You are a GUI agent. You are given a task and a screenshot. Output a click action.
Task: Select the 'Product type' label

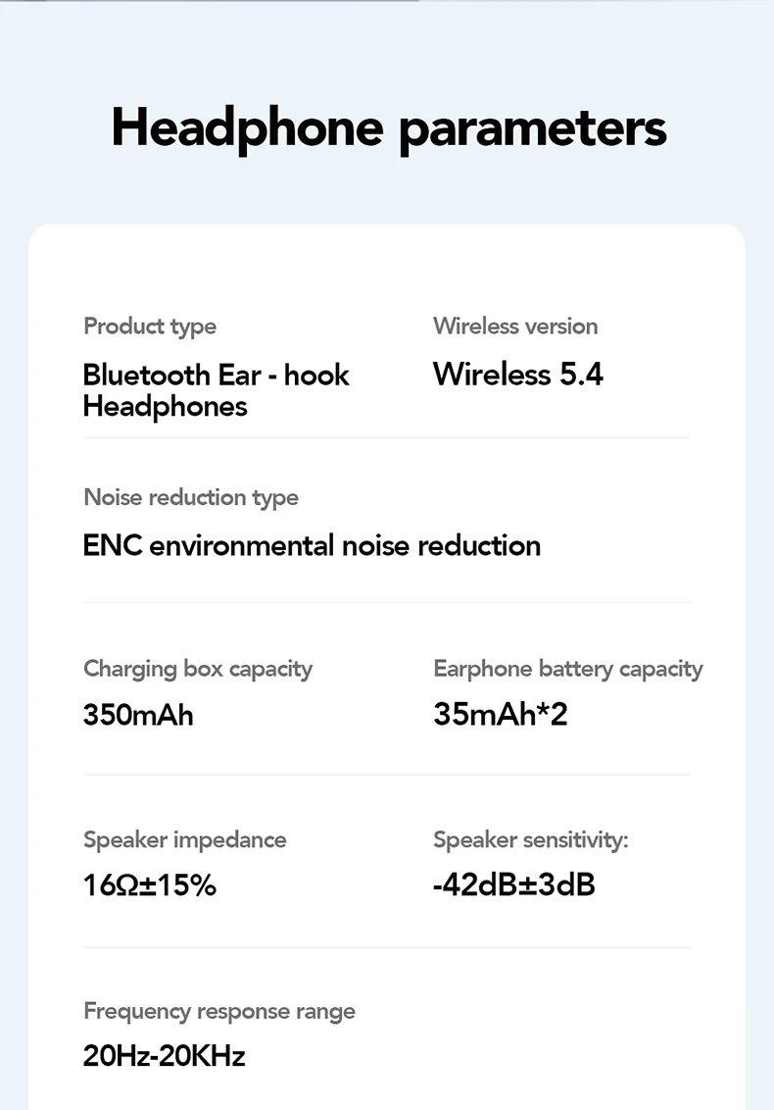150,327
